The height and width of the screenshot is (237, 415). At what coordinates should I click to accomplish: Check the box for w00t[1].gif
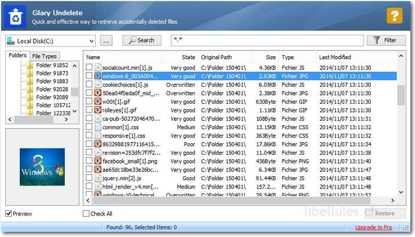point(89,101)
